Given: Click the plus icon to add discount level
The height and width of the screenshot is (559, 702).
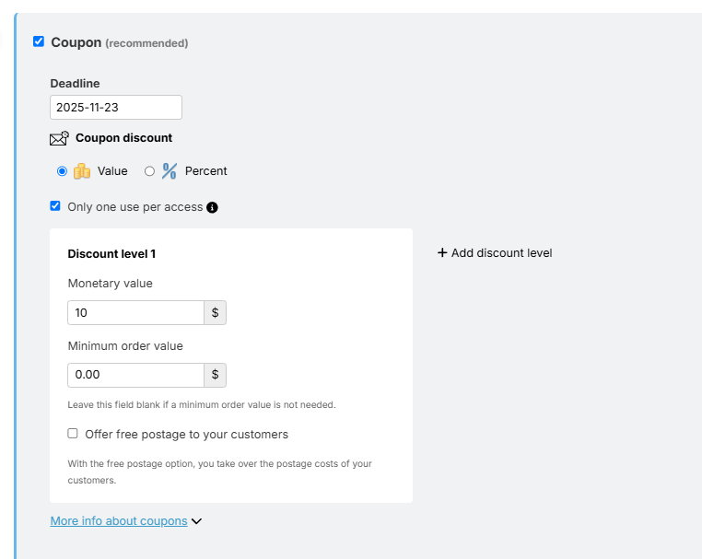Looking at the screenshot, I should click(442, 252).
